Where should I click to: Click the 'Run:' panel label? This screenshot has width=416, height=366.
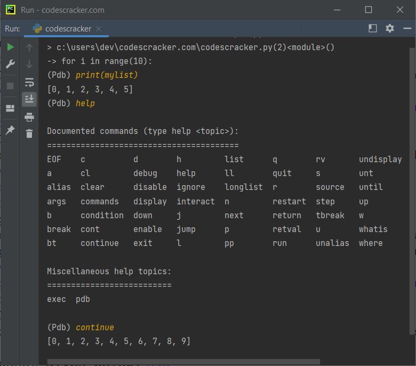[12, 29]
